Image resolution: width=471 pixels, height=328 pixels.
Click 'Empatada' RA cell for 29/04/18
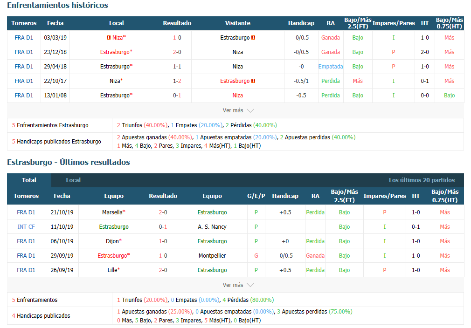point(331,66)
